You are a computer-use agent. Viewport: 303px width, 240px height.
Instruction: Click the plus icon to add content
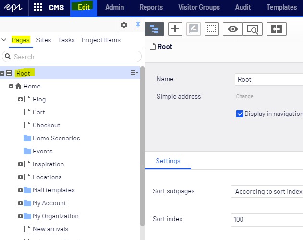[175, 29]
